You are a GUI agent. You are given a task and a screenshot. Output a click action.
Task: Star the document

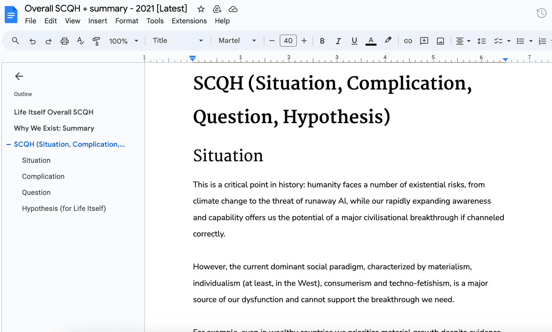pyautogui.click(x=201, y=9)
